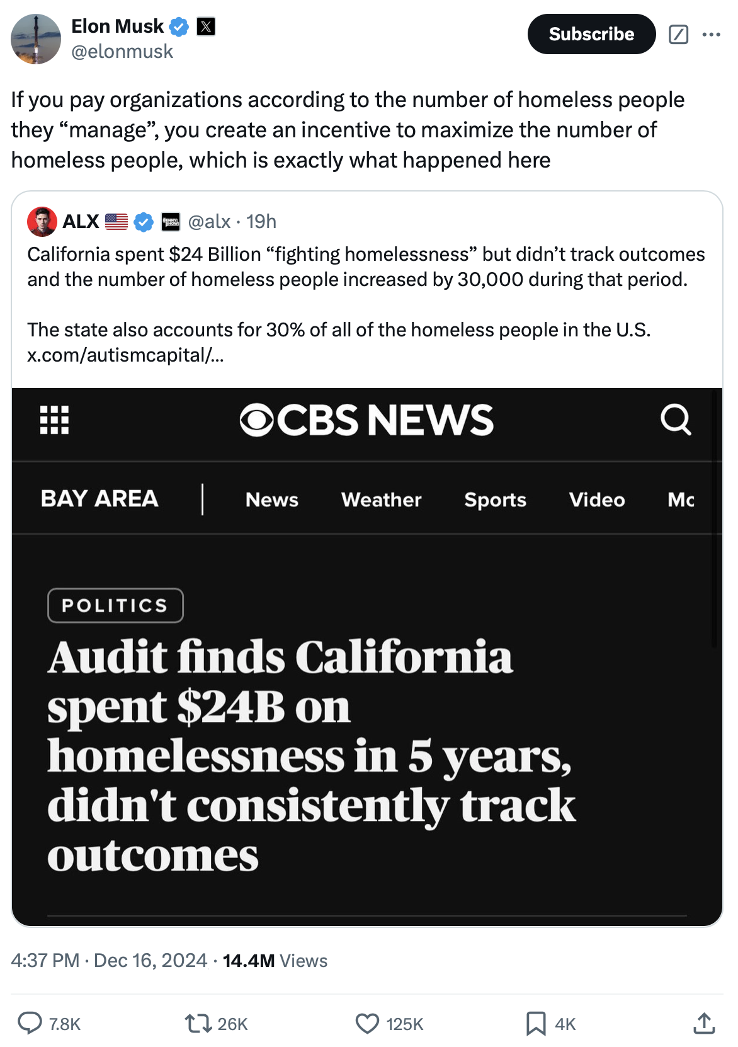738x1047 pixels.
Task: Select the Sports tab in CBS navigation
Action: (x=495, y=500)
